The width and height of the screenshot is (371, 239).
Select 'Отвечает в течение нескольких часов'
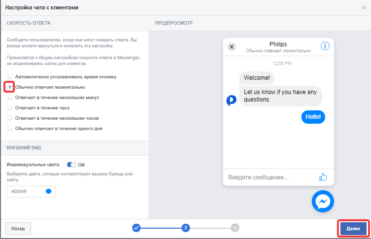pyautogui.click(x=10, y=118)
